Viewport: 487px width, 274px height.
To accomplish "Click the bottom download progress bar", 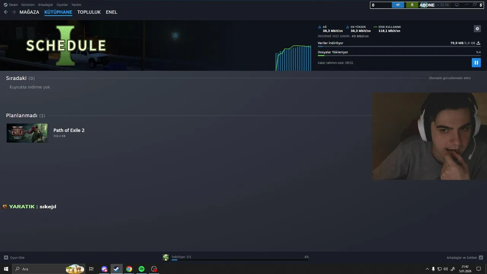I will (x=240, y=260).
